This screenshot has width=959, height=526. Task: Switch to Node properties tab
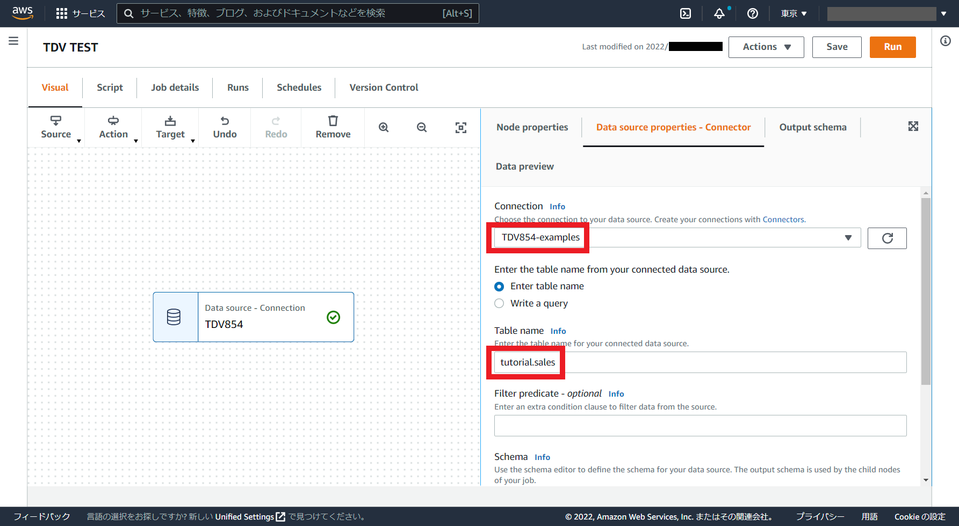pos(532,127)
